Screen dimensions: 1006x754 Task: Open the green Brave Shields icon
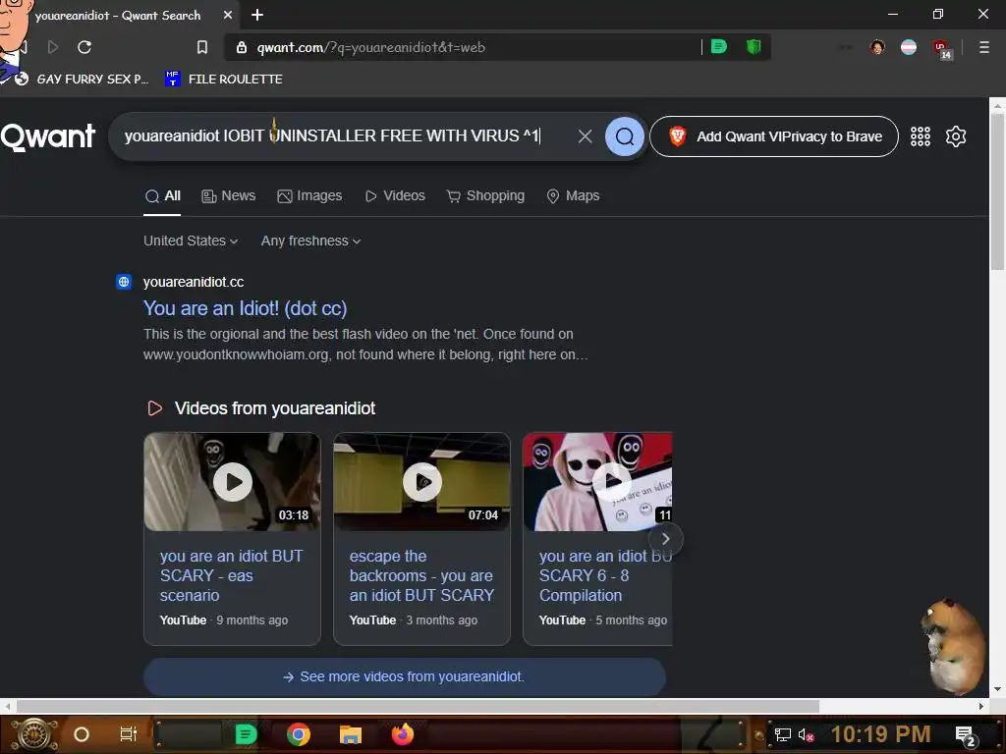point(754,46)
